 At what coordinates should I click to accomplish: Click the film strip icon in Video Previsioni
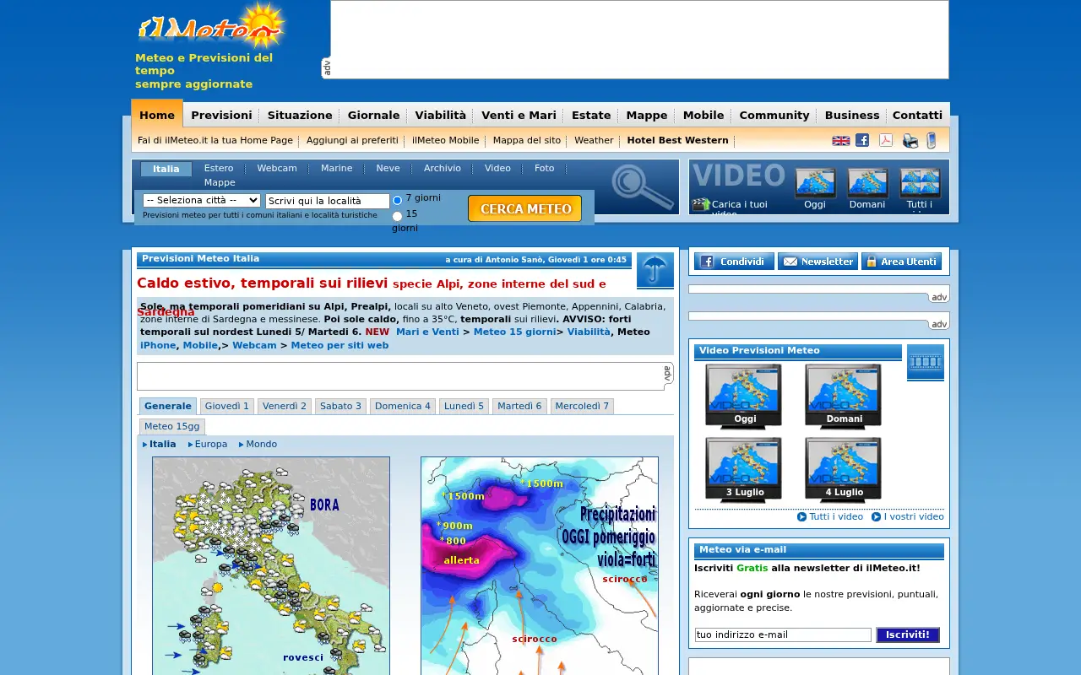click(926, 363)
